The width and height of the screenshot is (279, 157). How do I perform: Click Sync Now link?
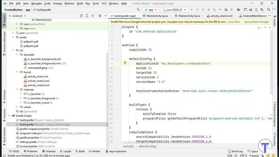click(x=234, y=22)
